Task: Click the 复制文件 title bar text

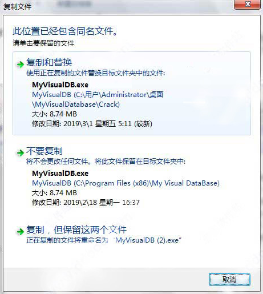Action: (17, 7)
